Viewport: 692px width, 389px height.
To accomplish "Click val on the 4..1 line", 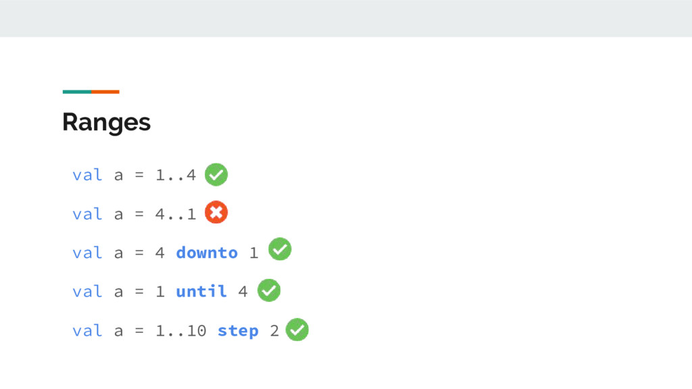I will [x=87, y=214].
